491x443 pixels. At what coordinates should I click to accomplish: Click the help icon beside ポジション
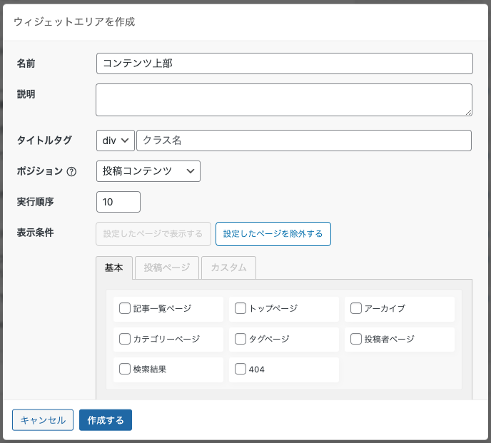click(71, 172)
